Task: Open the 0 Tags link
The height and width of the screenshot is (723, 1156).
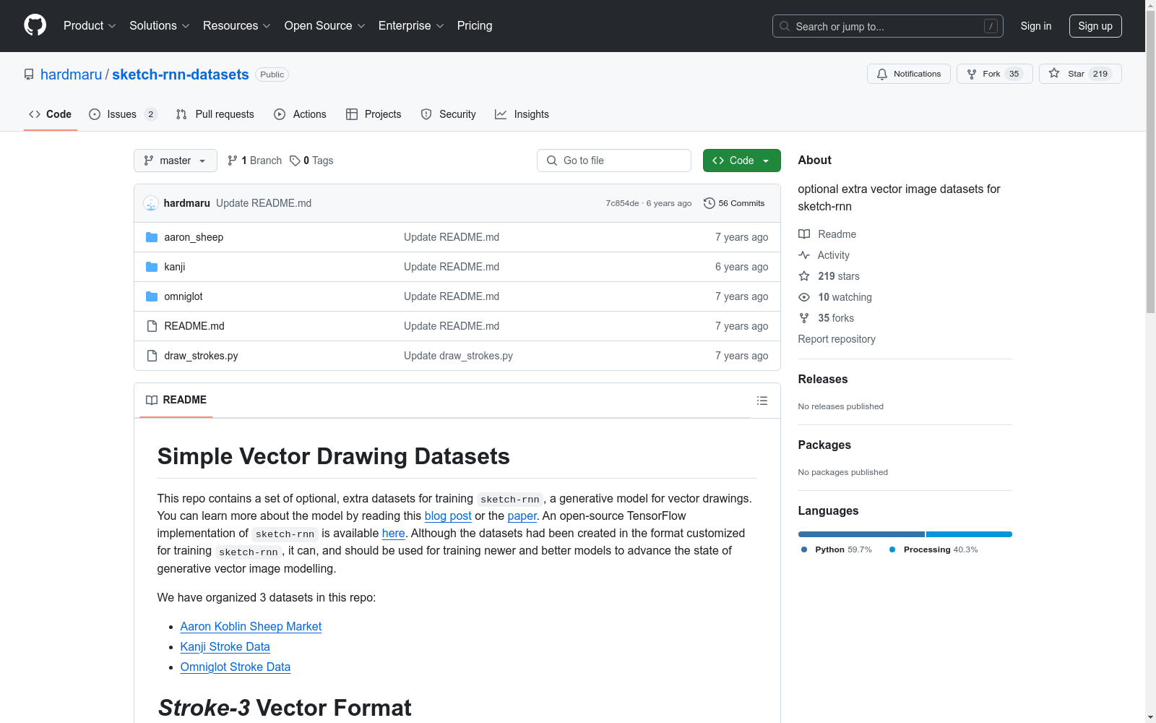Action: tap(311, 161)
